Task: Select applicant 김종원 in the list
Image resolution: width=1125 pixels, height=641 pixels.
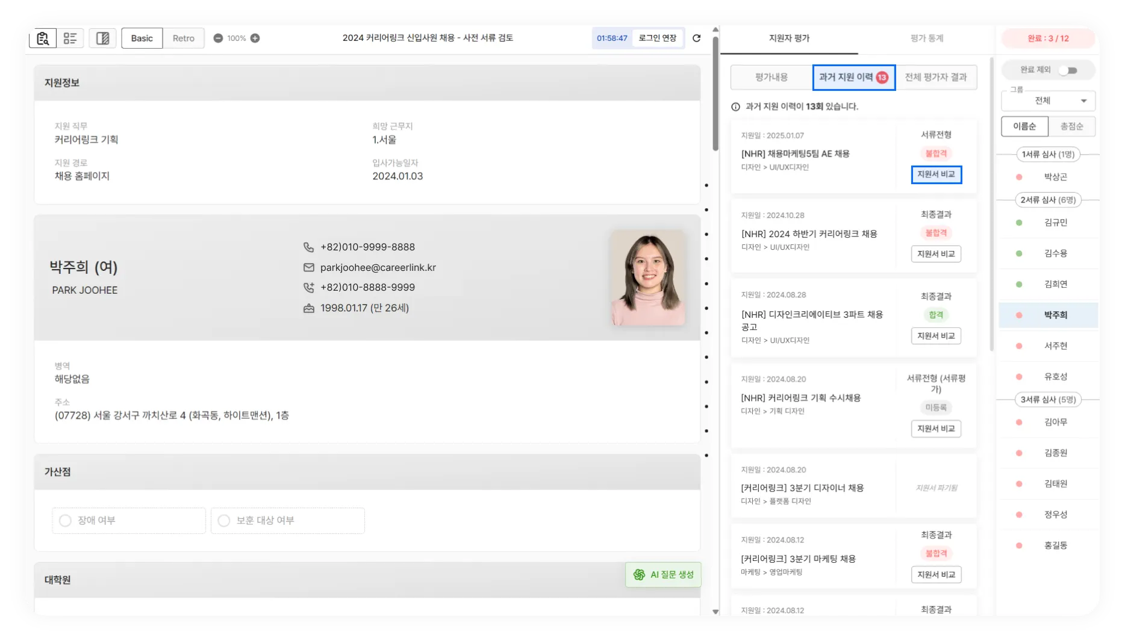Action: pyautogui.click(x=1048, y=453)
